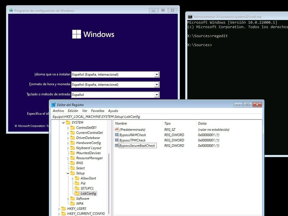This screenshot has width=288, height=216.
Task: Select the HardwareConfig folder icon
Action: [x=73, y=143]
